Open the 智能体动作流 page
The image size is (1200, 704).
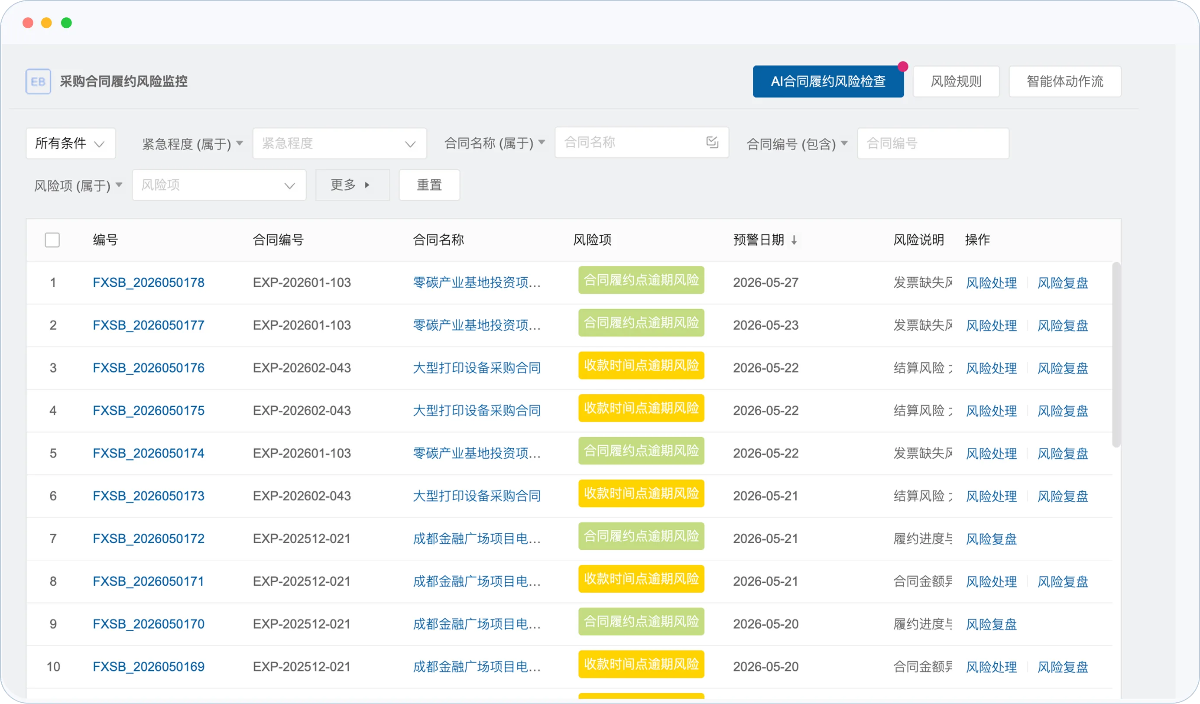1065,81
